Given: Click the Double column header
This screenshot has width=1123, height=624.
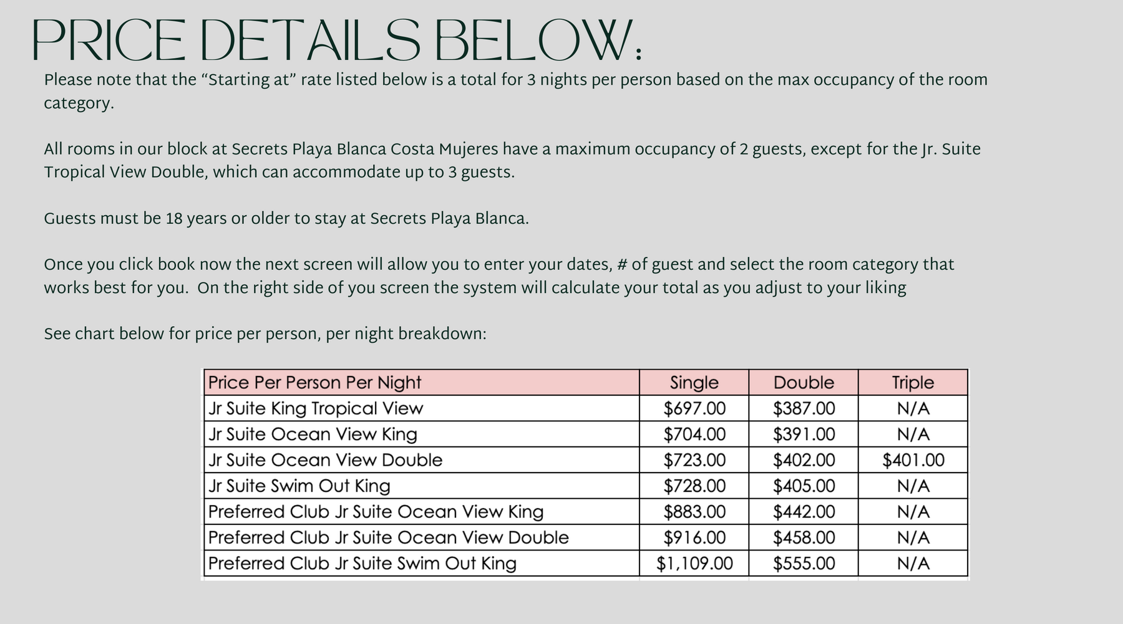Looking at the screenshot, I should point(804,382).
